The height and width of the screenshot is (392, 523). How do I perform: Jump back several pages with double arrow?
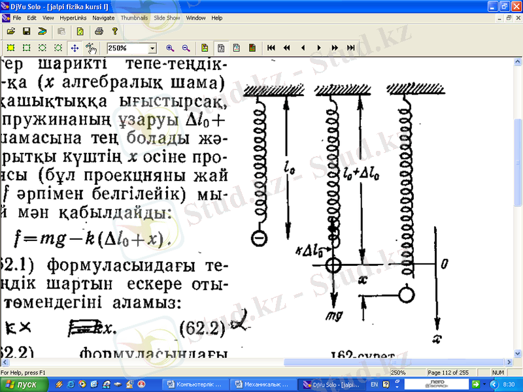tap(287, 48)
